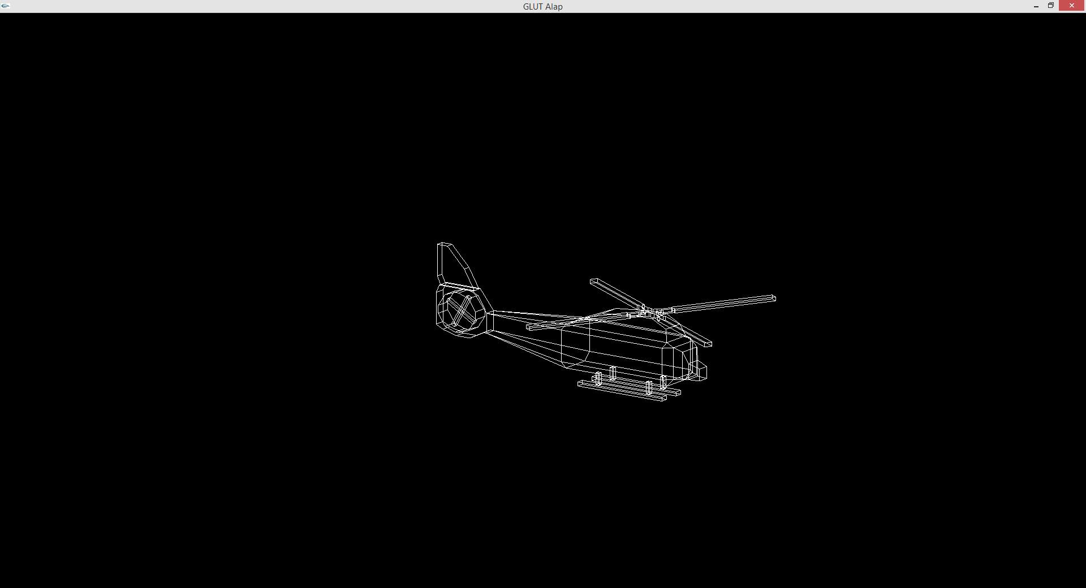Click the main rotor hub
The height and width of the screenshot is (588, 1086).
click(650, 312)
